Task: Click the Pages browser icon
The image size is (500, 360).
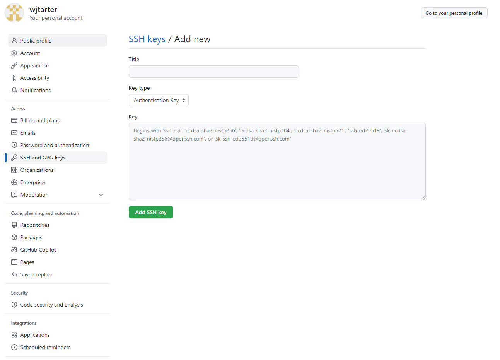Action: pos(14,262)
